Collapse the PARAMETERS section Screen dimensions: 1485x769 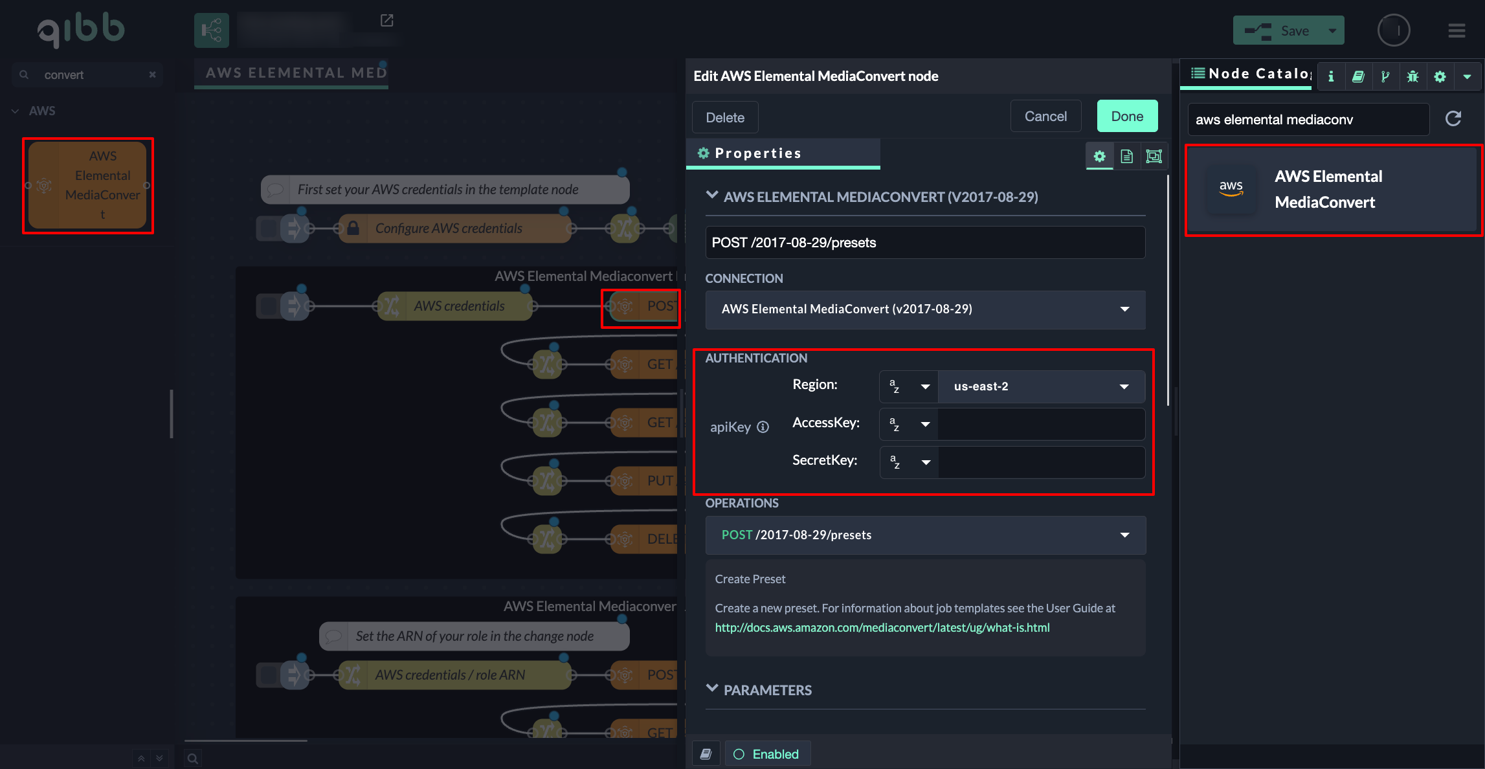[712, 689]
